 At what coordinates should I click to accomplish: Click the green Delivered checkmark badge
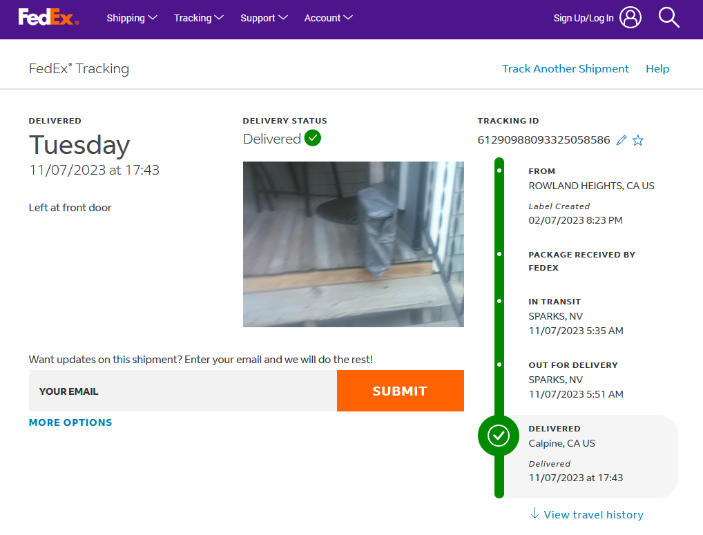point(313,138)
